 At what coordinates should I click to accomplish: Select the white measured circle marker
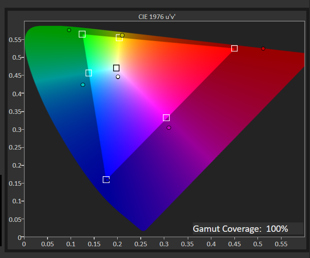point(118,77)
